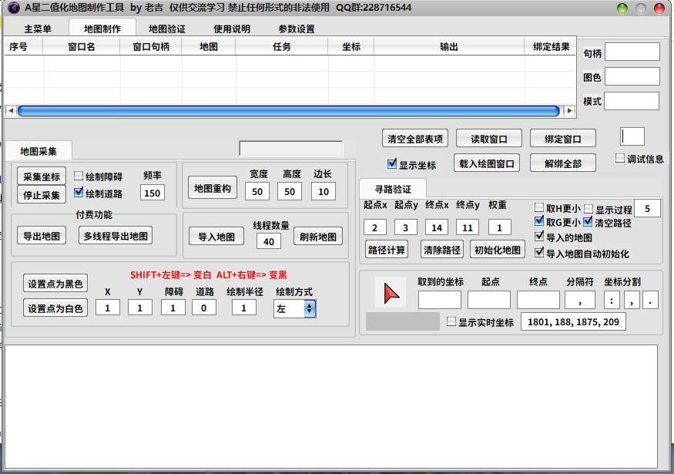Enable 显示实时坐标 real-time coordinates

point(451,322)
